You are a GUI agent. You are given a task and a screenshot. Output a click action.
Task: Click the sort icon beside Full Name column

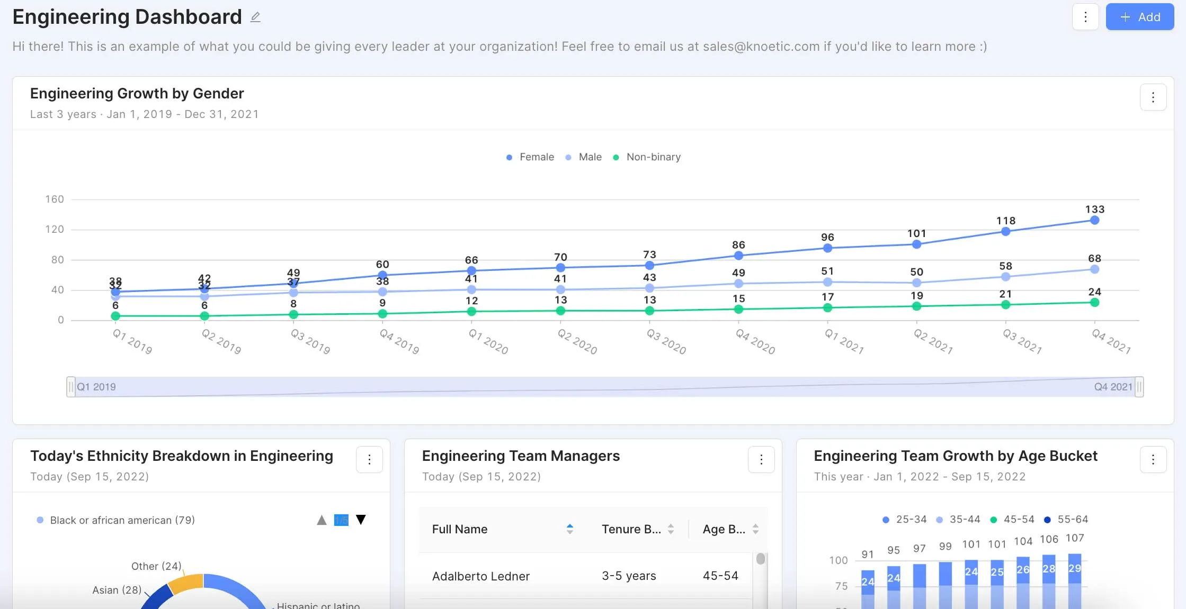569,529
